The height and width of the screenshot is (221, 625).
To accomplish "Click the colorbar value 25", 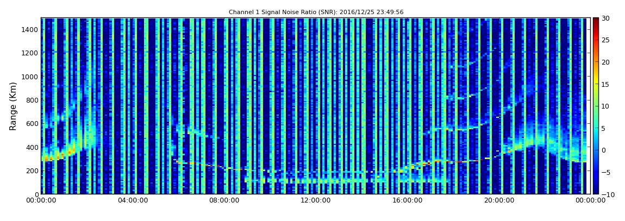I will coord(605,40).
